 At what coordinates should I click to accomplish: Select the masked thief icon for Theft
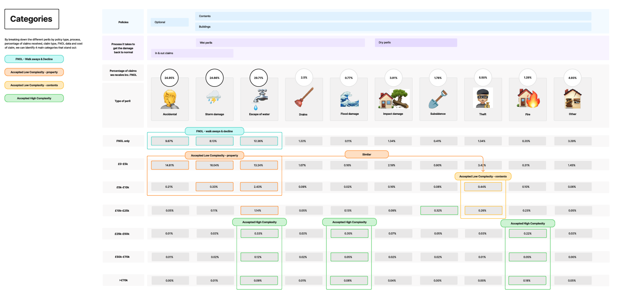tap(483, 98)
